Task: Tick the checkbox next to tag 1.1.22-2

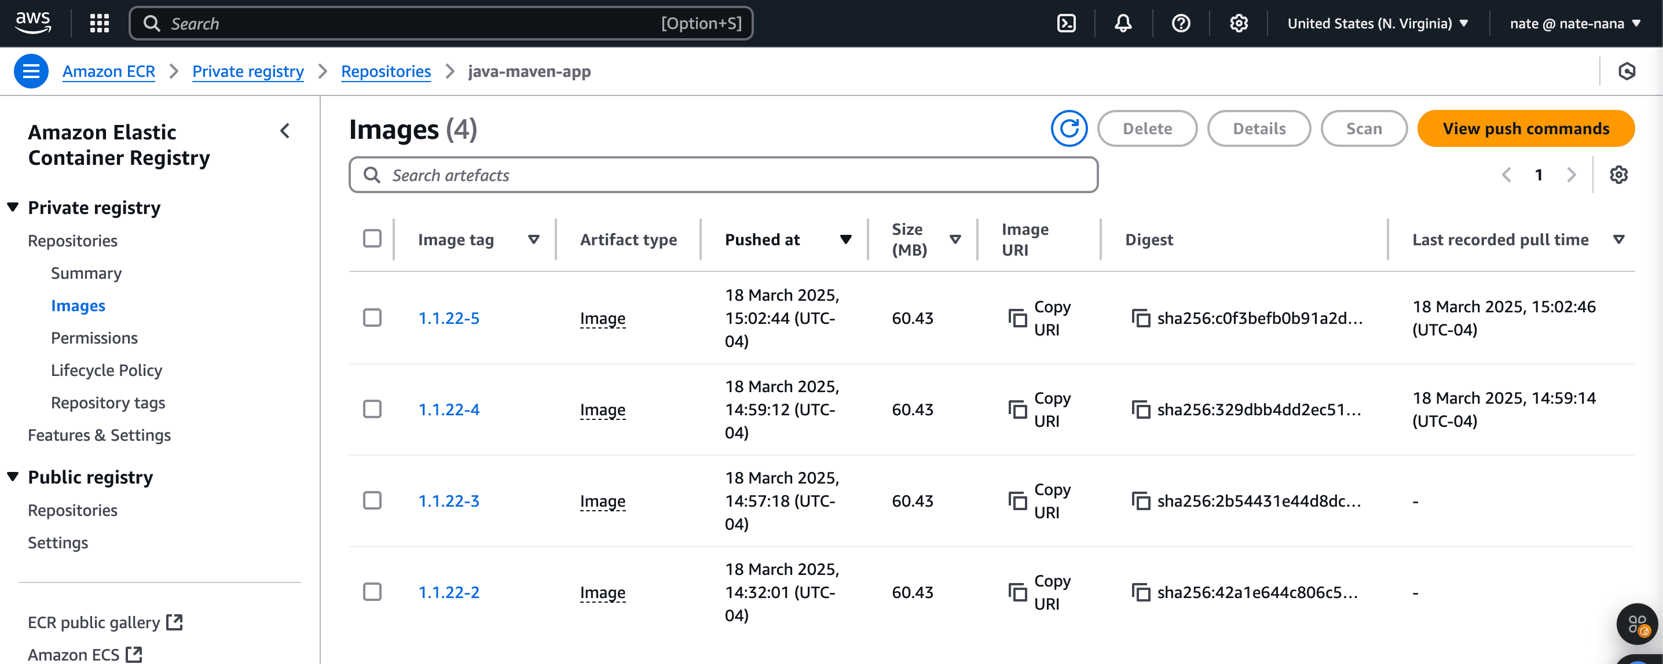Action: (x=372, y=591)
